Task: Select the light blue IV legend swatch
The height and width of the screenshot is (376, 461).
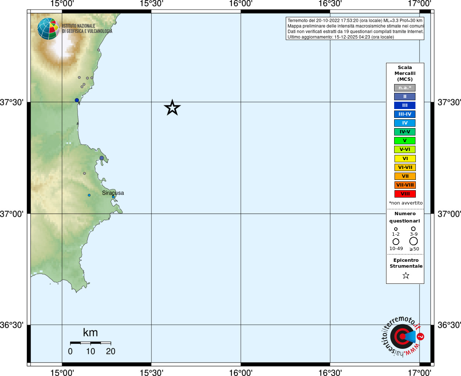Action: [x=405, y=123]
